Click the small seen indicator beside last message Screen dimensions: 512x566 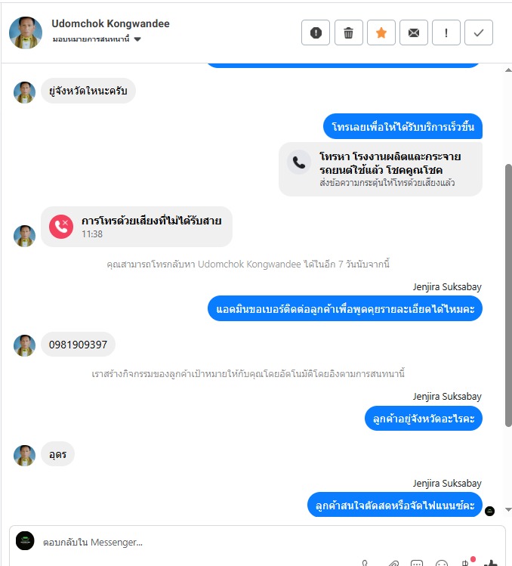click(489, 511)
